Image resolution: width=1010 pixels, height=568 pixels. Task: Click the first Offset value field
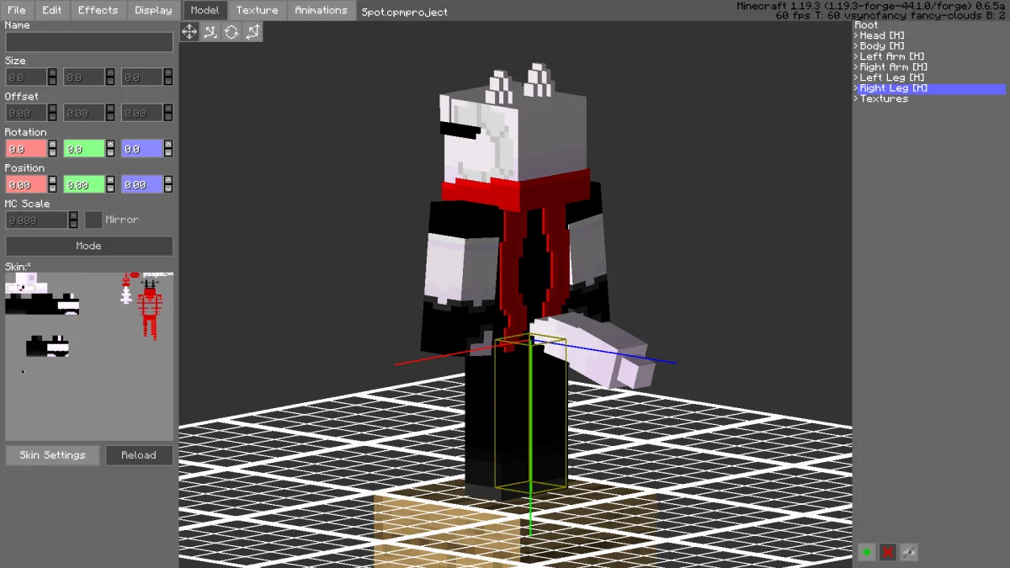click(x=26, y=113)
